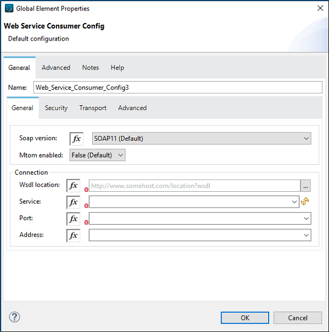
Task: Click the fx button for Service field
Action: (73, 202)
